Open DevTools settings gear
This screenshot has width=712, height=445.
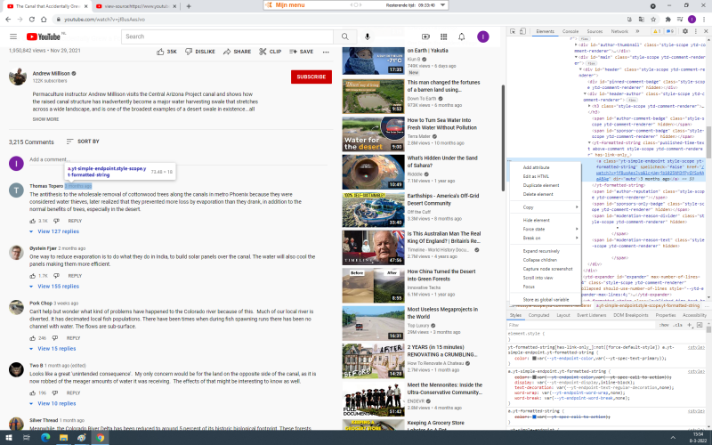[x=686, y=31]
